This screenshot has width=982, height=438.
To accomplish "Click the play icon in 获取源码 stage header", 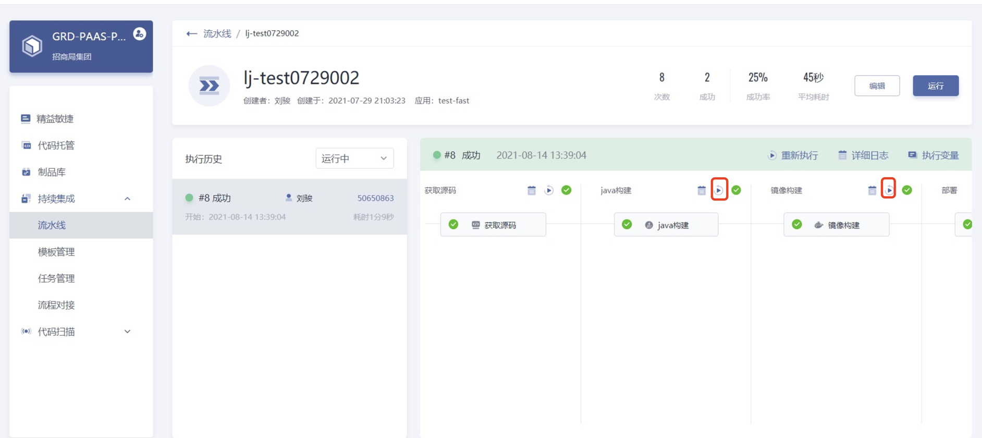I will (x=549, y=190).
